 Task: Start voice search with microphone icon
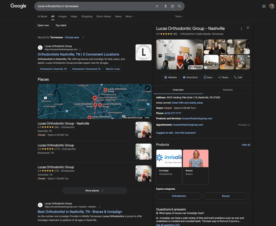(x=165, y=6)
